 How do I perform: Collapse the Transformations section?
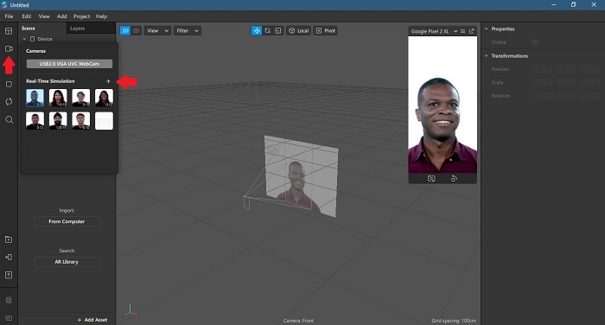point(486,56)
